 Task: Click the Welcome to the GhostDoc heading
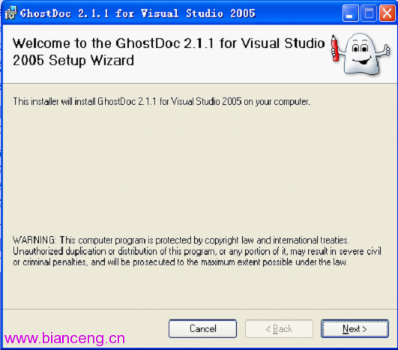169,43
